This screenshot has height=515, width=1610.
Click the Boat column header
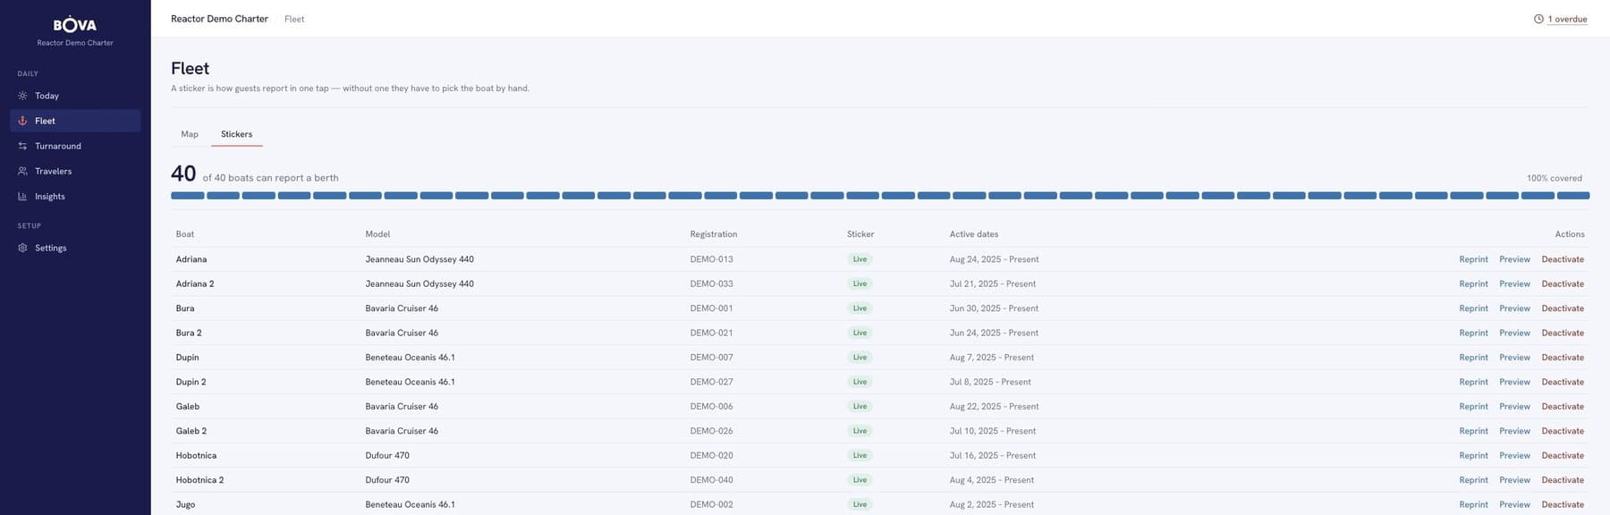[x=185, y=234]
